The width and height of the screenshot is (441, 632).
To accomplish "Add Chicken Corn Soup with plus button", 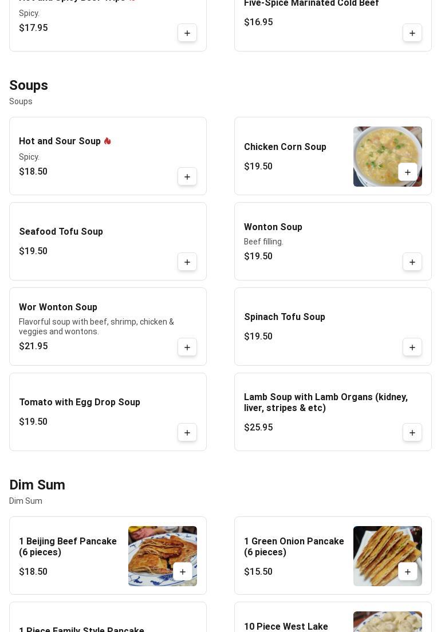I will click(408, 172).
